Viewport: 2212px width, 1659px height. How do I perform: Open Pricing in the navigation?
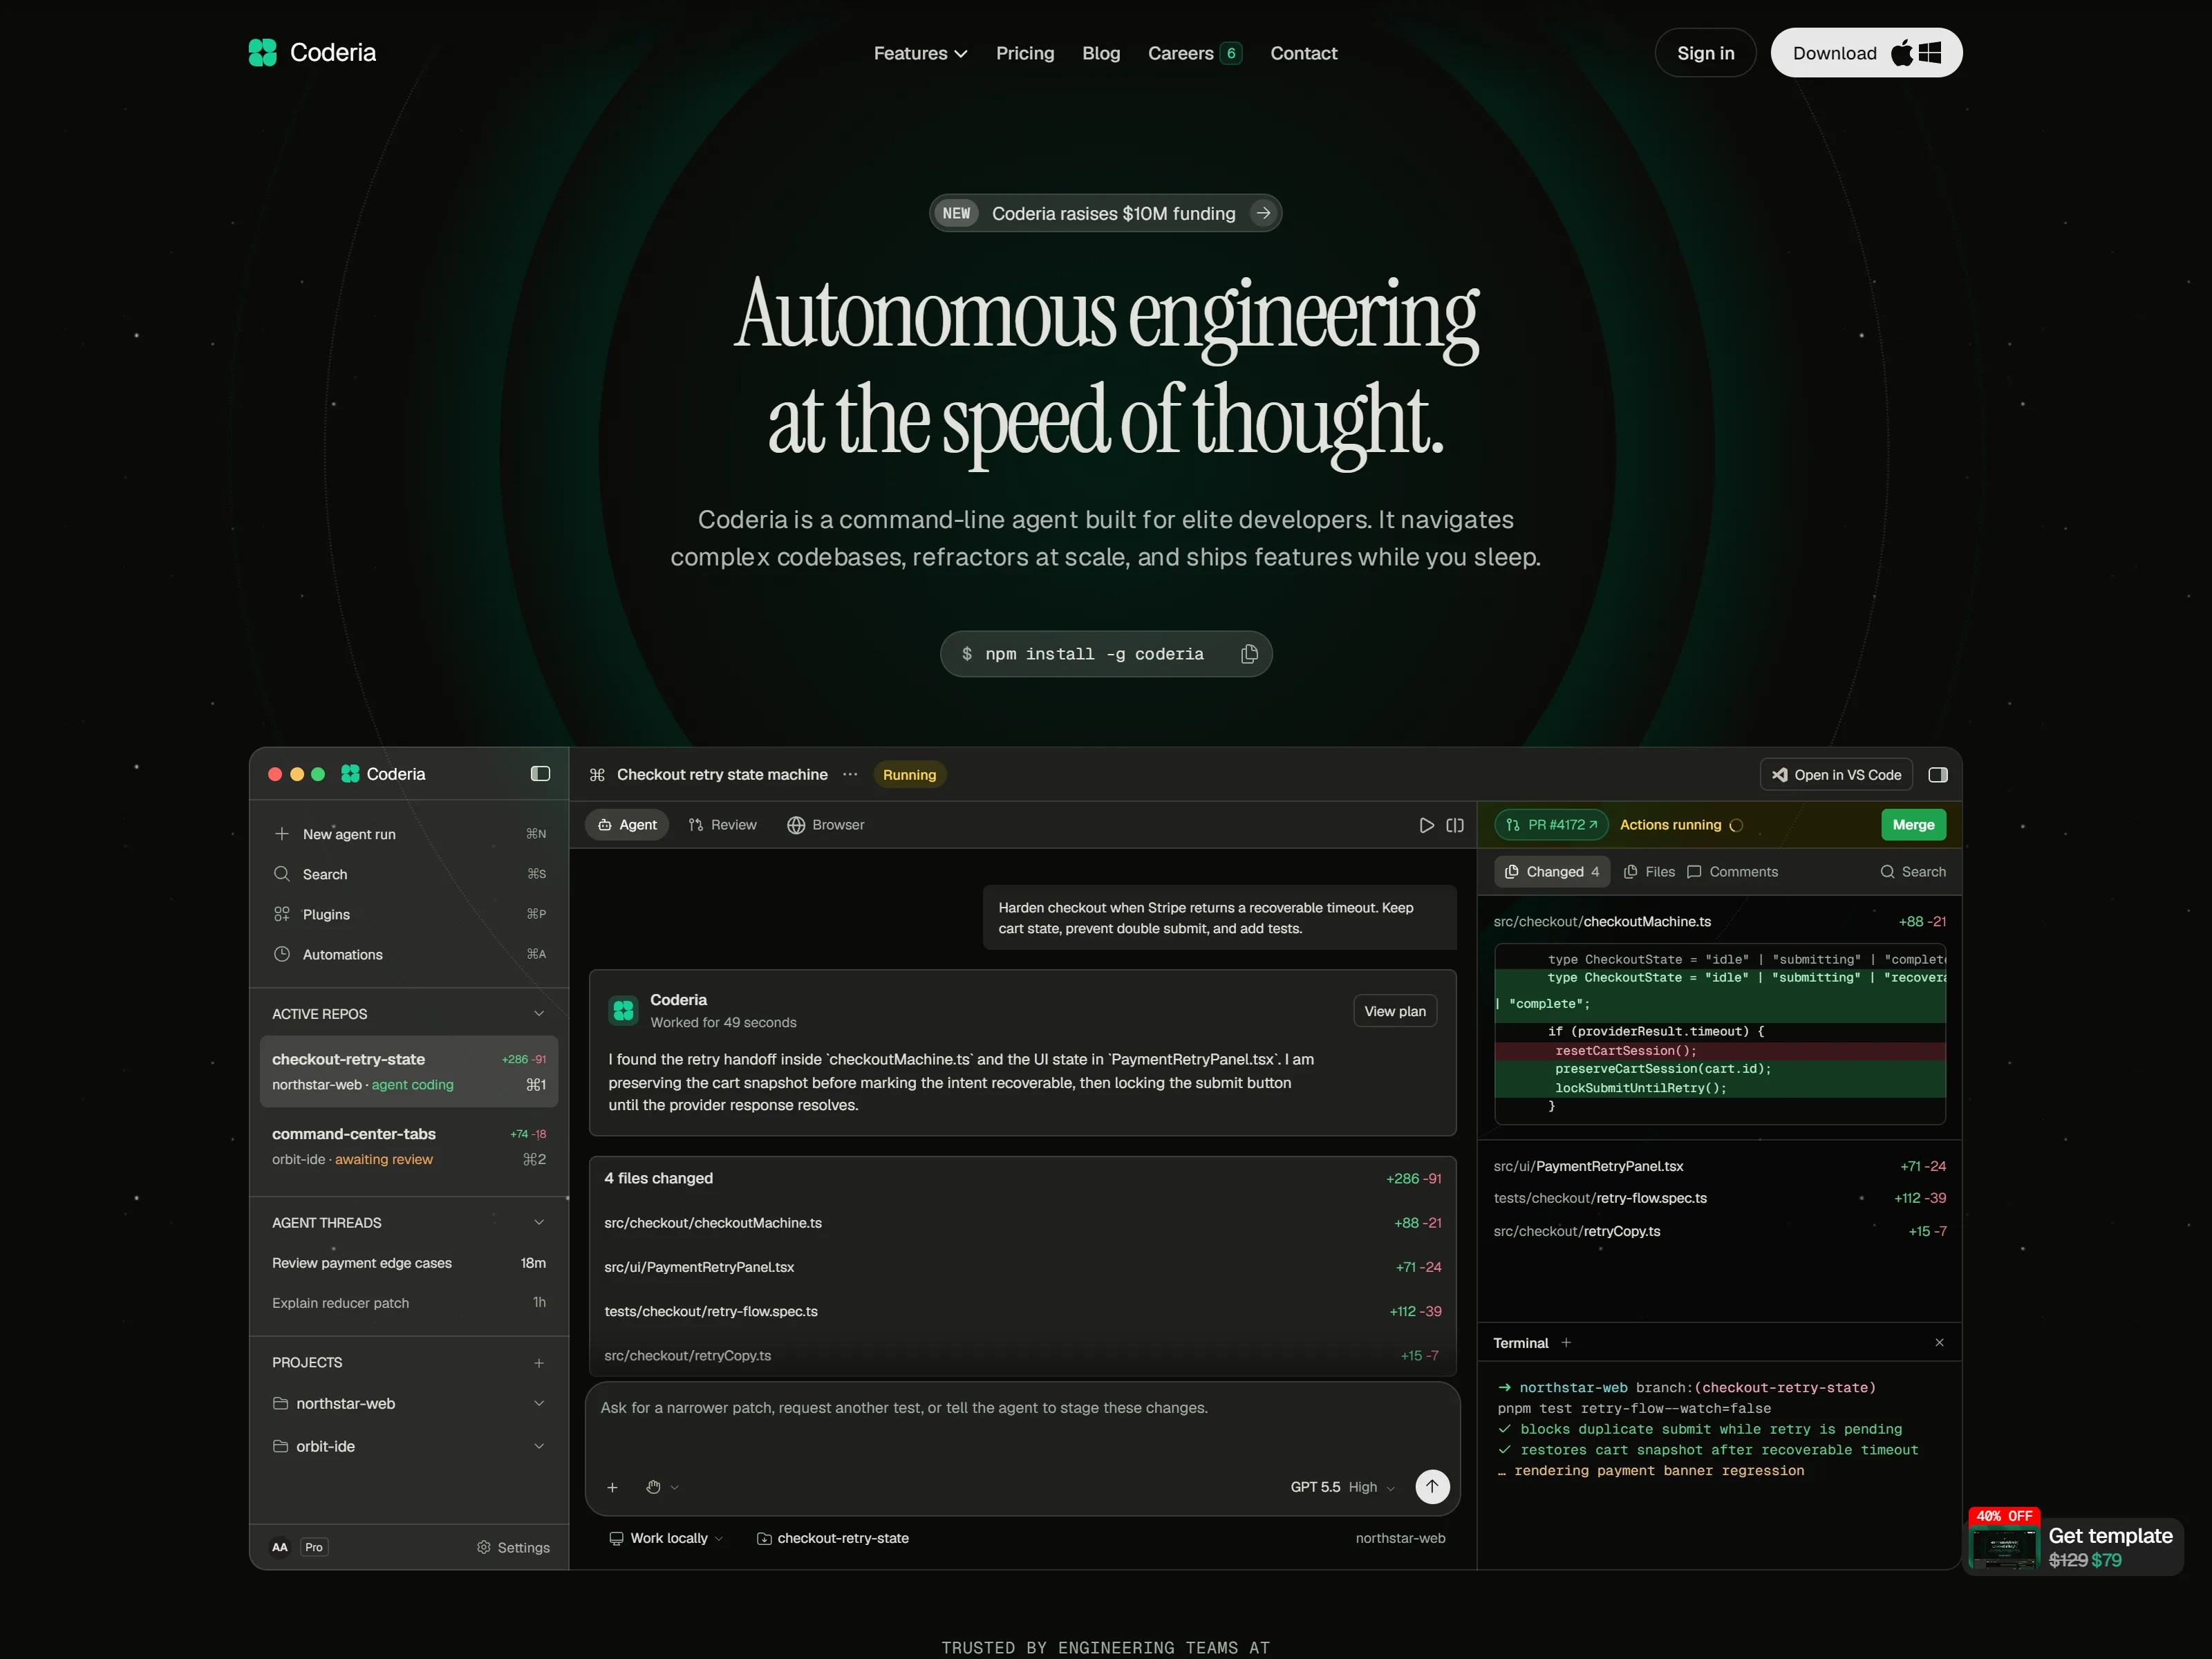click(1025, 53)
